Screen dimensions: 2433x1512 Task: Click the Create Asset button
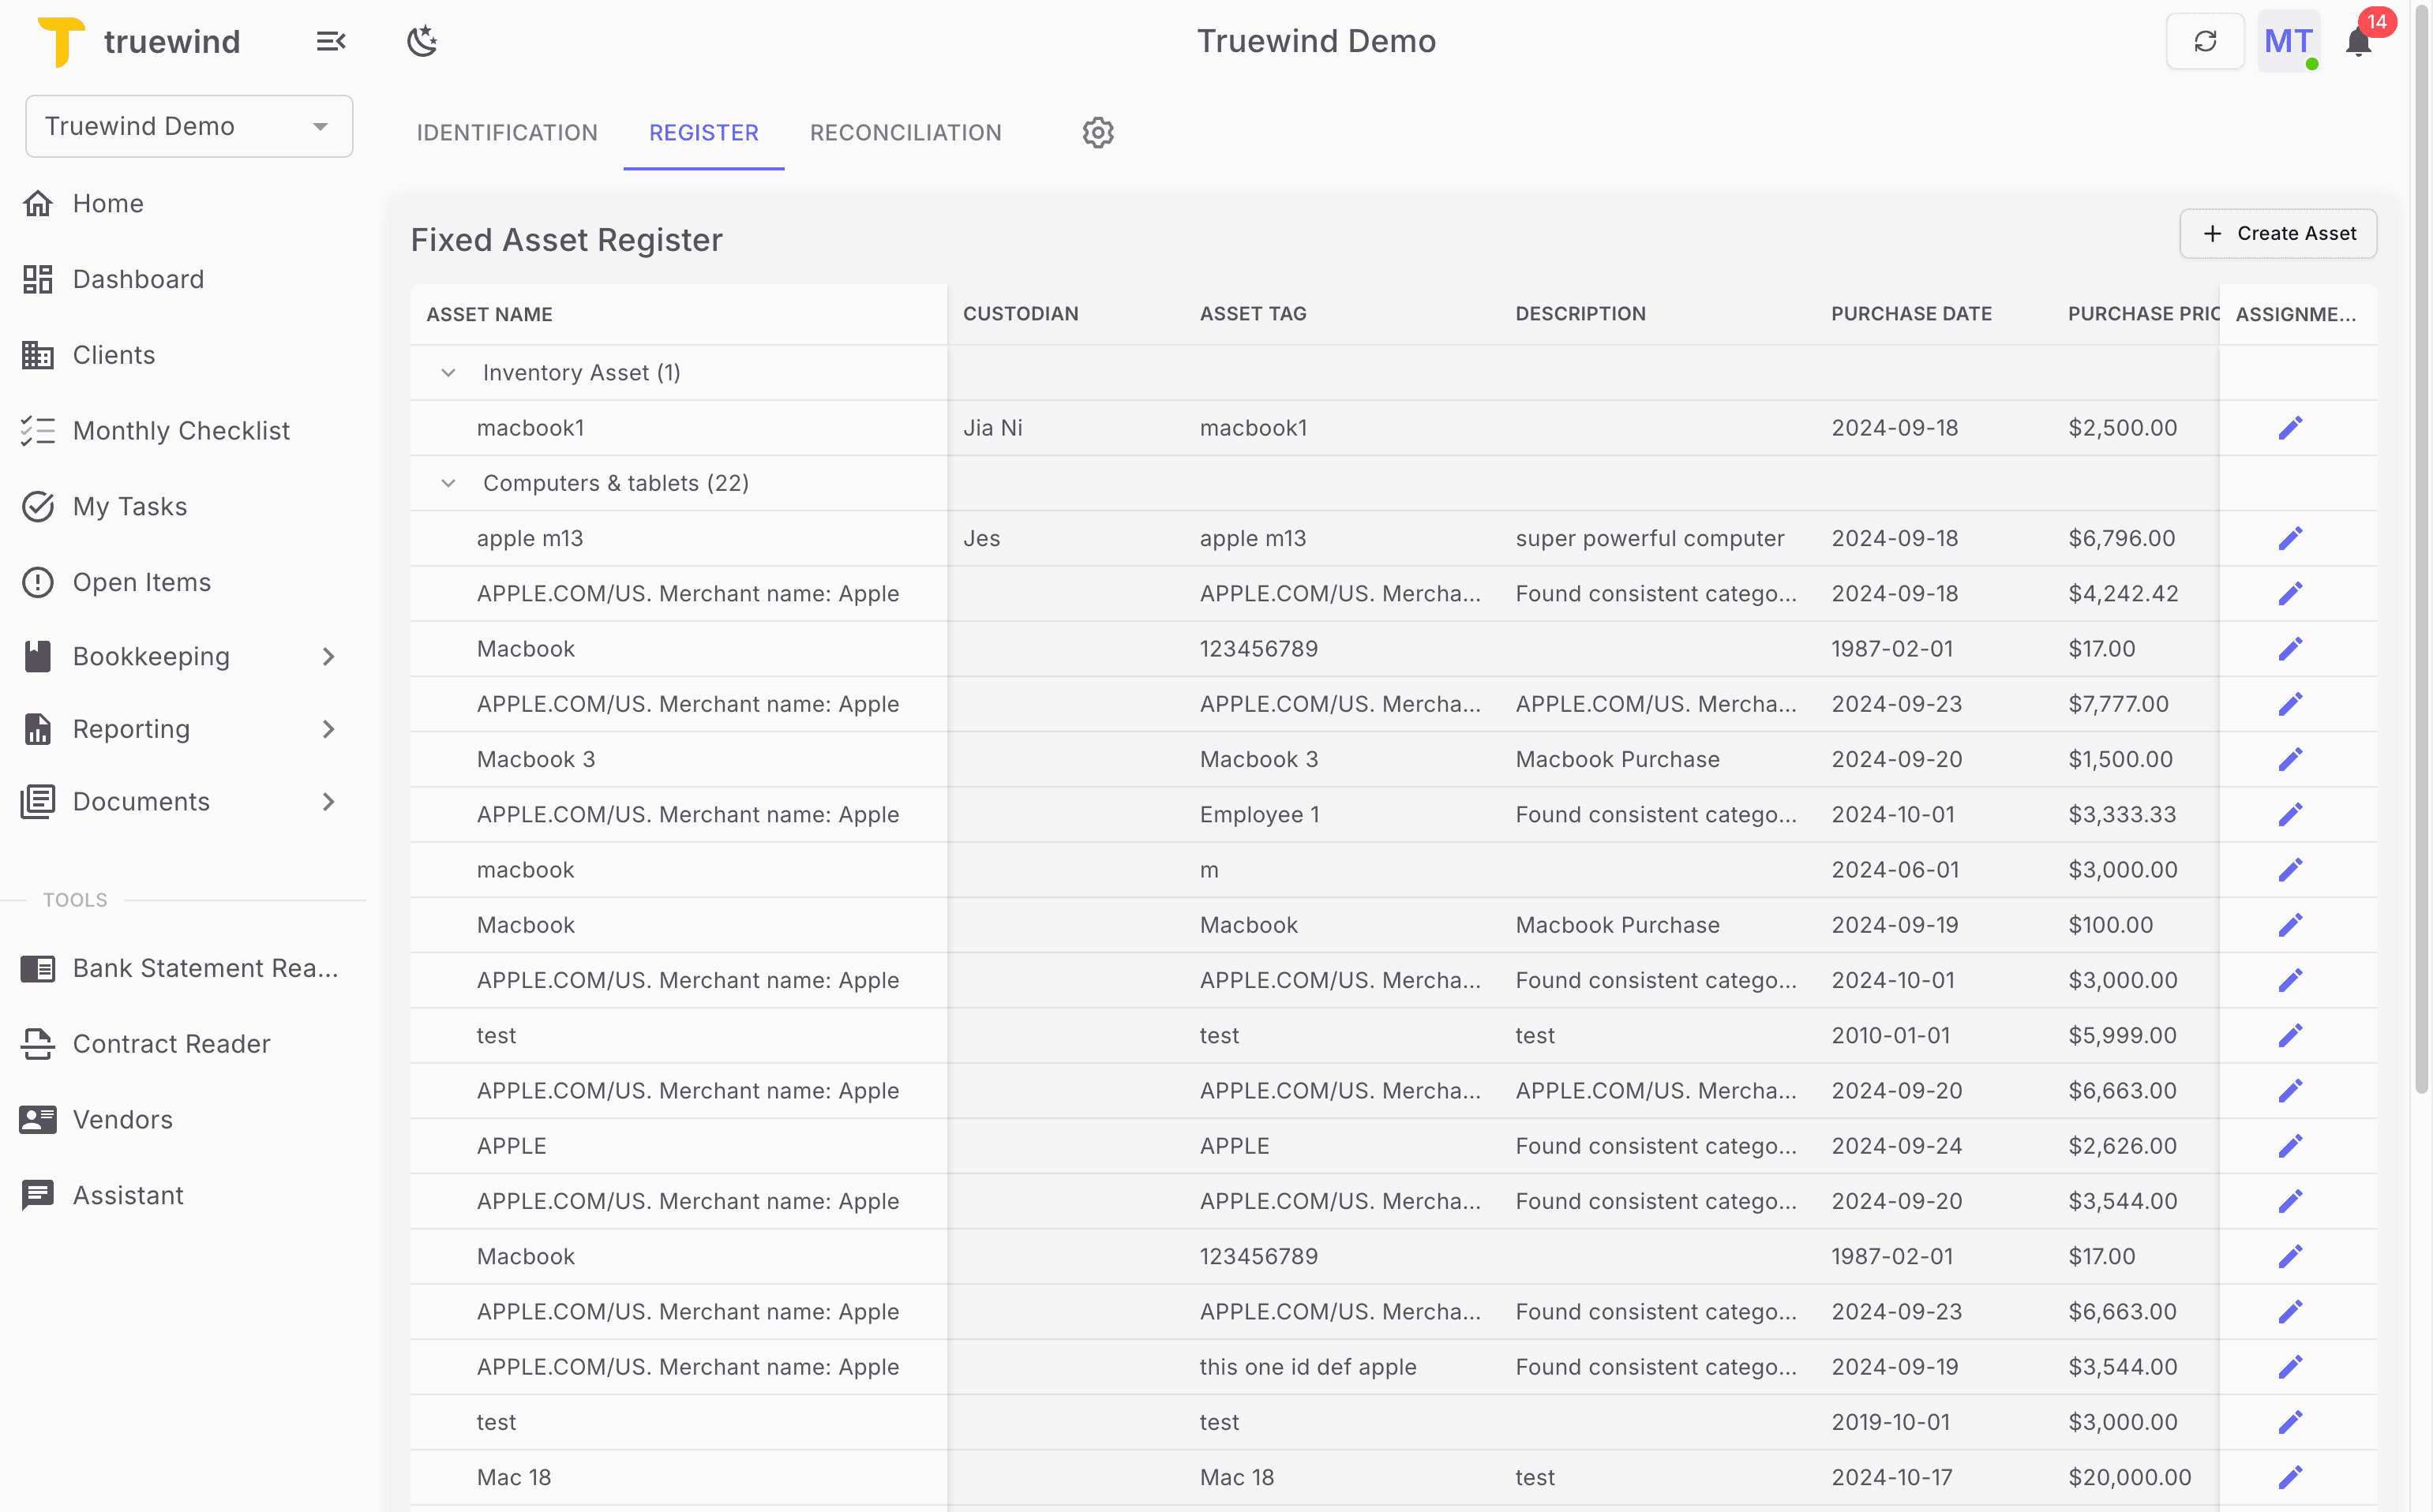[x=2279, y=233]
